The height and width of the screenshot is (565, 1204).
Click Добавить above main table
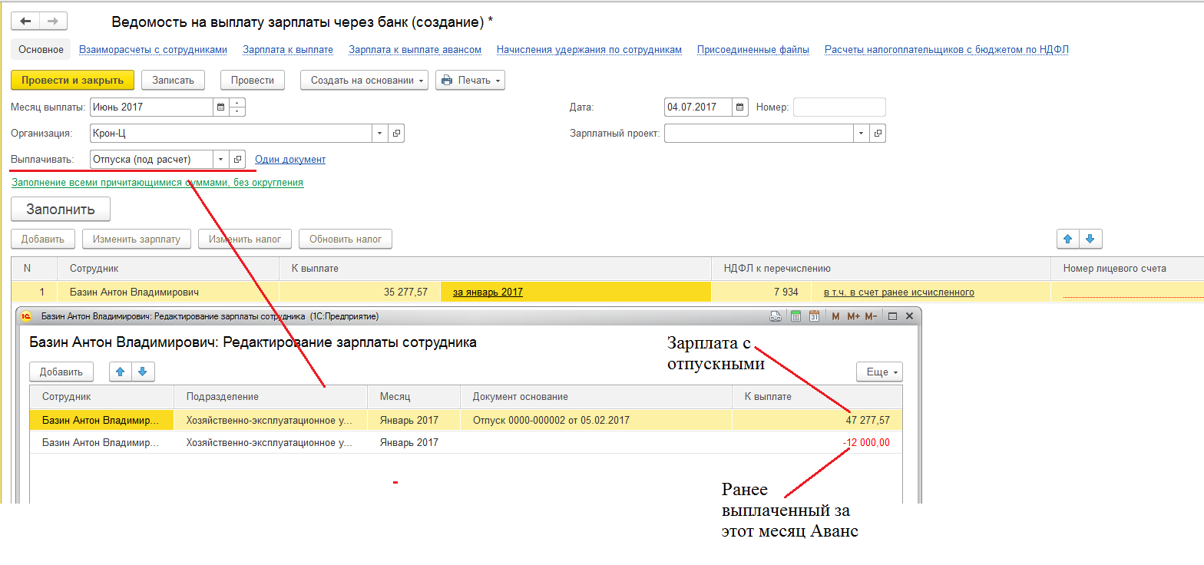click(43, 240)
